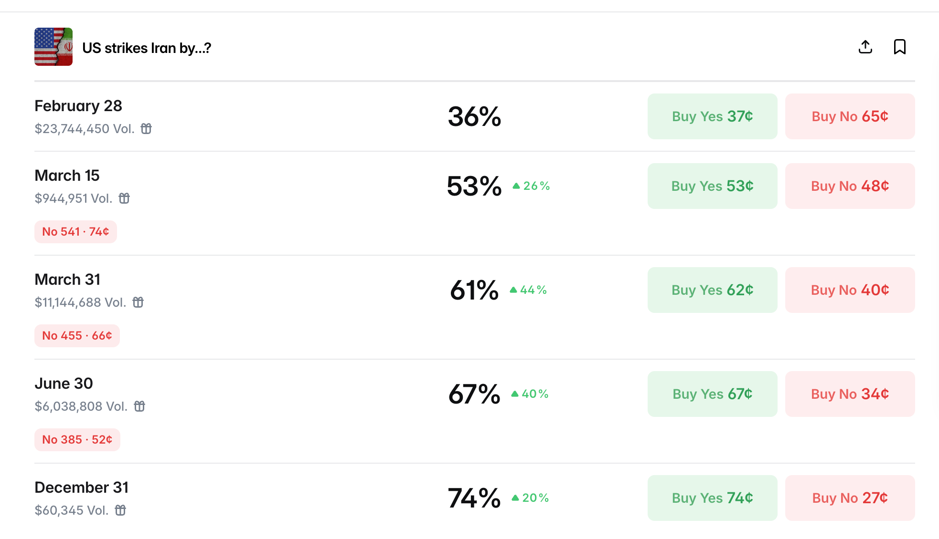Open the No 541 · 74¢ position tag
939x539 pixels.
click(x=75, y=232)
